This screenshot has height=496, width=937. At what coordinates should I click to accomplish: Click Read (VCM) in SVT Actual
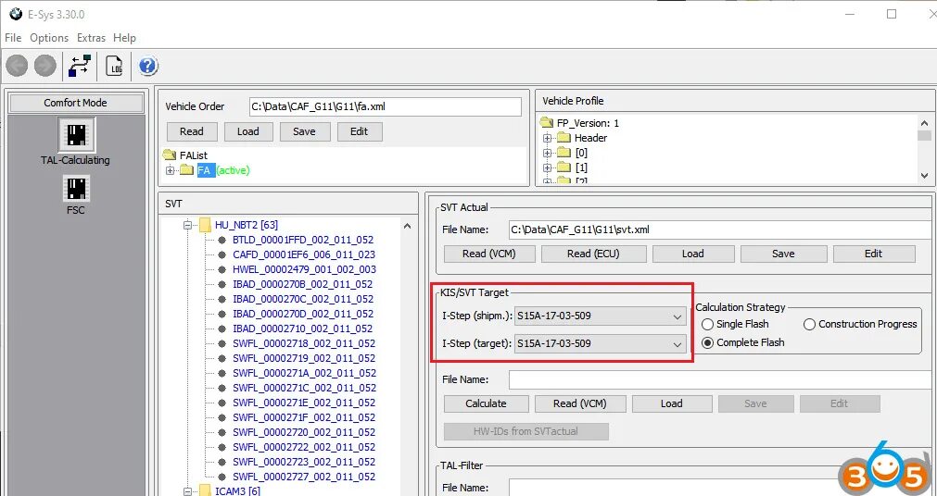pos(488,254)
